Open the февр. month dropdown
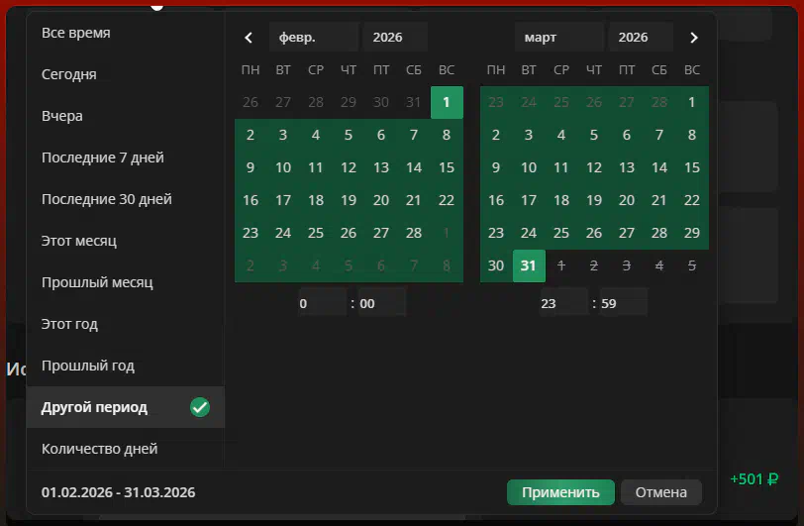 tap(313, 38)
